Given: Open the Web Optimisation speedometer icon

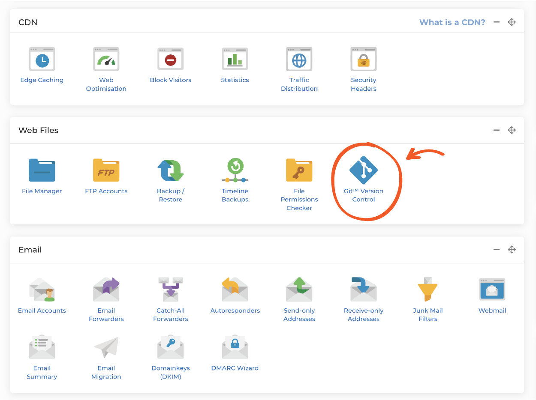Looking at the screenshot, I should point(106,59).
